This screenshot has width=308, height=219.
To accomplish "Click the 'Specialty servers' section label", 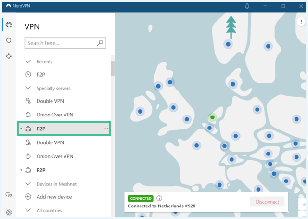I will [53, 88].
